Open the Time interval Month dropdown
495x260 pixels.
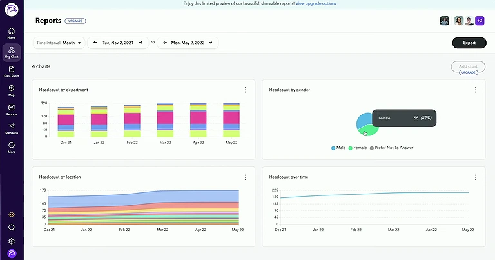pos(59,43)
